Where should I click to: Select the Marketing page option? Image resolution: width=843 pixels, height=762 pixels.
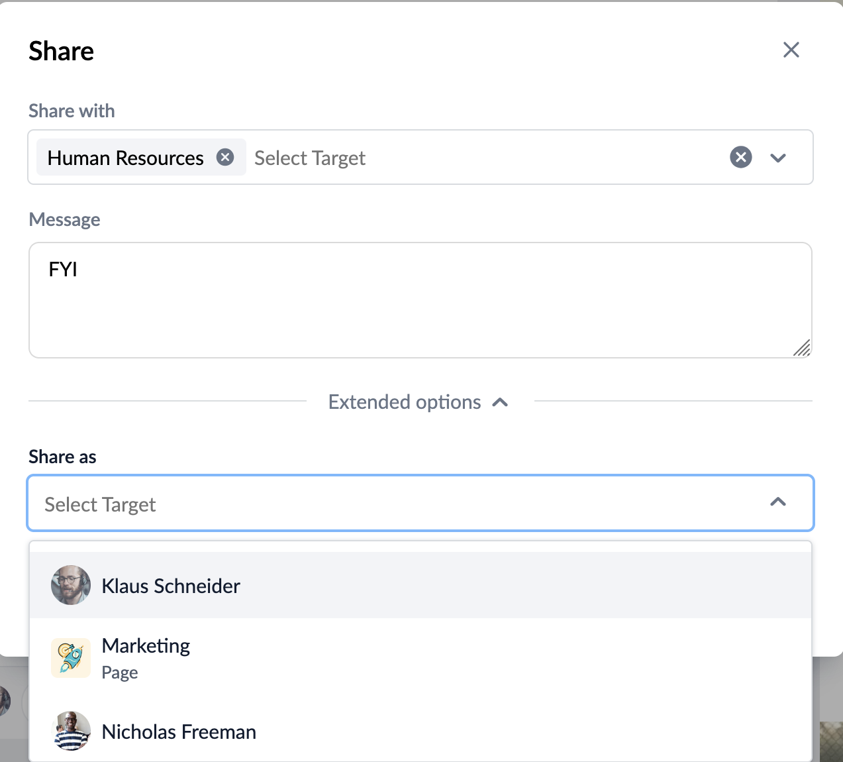pos(421,658)
